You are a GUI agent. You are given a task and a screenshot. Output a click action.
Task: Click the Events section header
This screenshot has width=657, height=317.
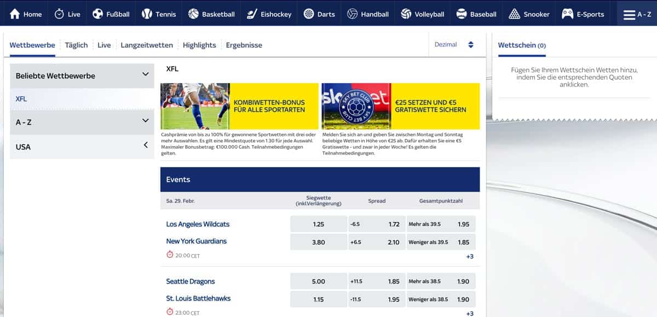point(320,180)
